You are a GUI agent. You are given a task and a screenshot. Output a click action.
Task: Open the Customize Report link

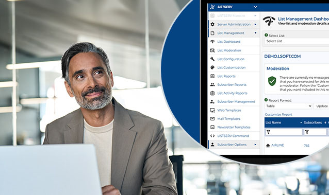tap(278, 114)
